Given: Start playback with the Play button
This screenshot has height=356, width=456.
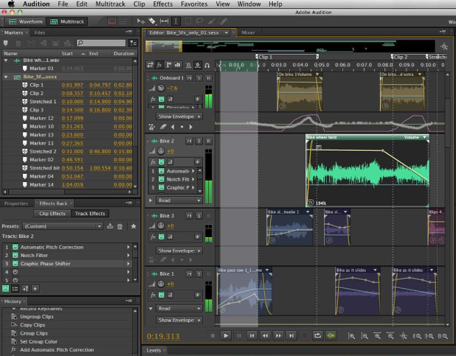Looking at the screenshot, I should [x=226, y=335].
